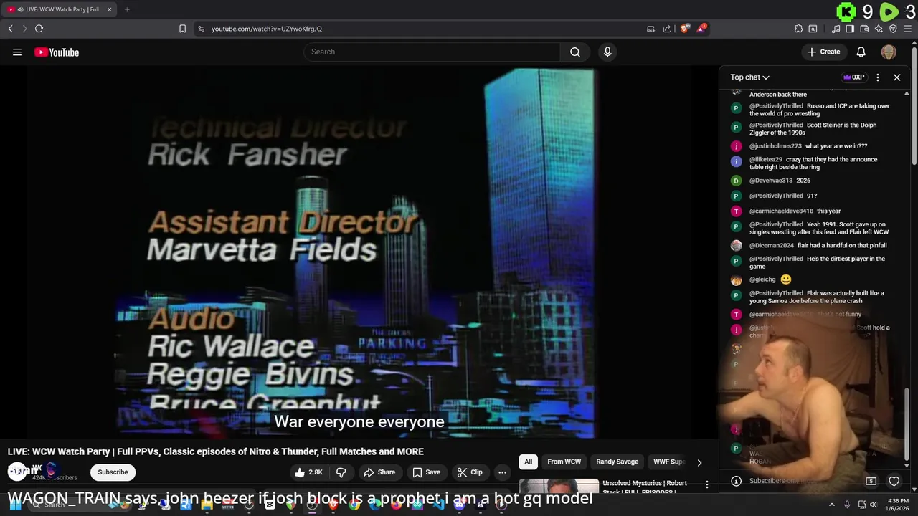The width and height of the screenshot is (918, 516).
Task: Click the picture-in-picture icon in address bar
Action: click(650, 29)
